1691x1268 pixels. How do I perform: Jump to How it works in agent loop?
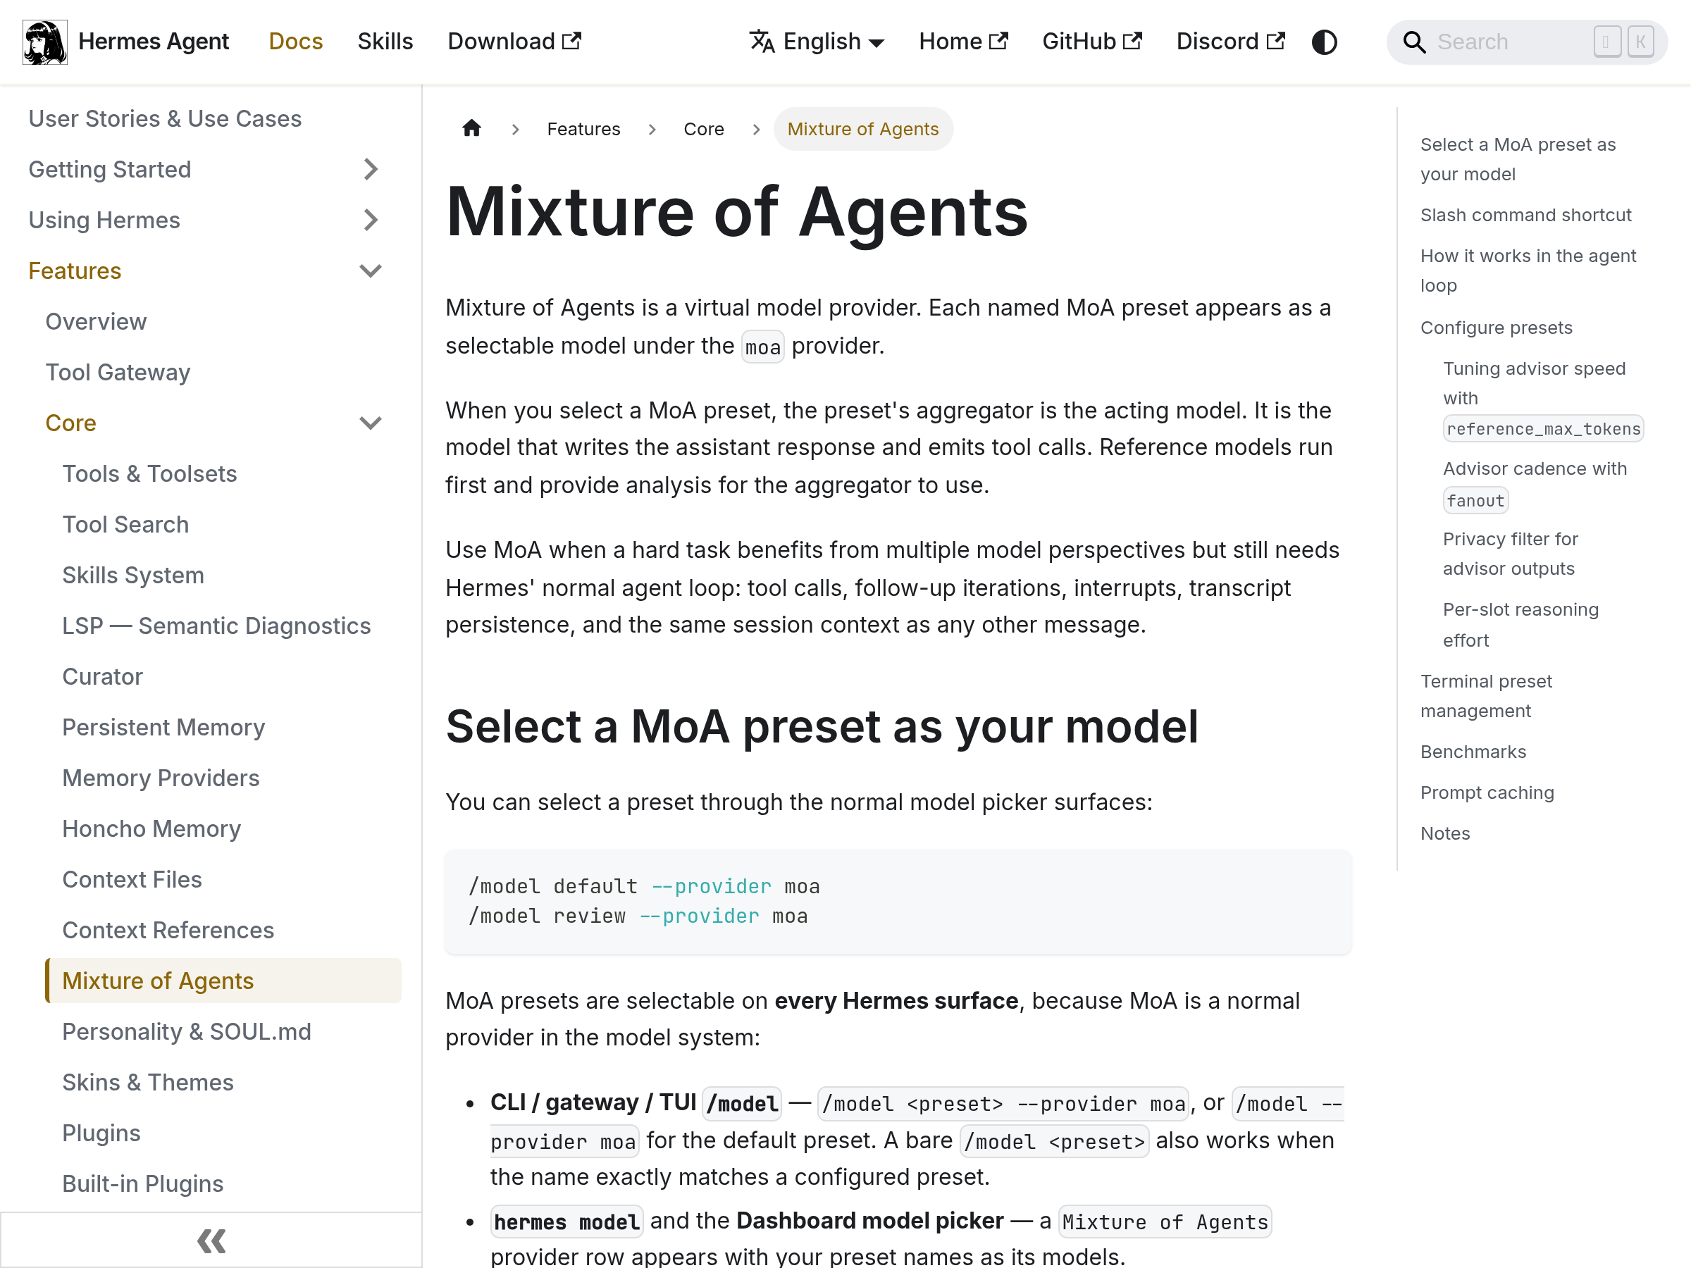(1528, 271)
